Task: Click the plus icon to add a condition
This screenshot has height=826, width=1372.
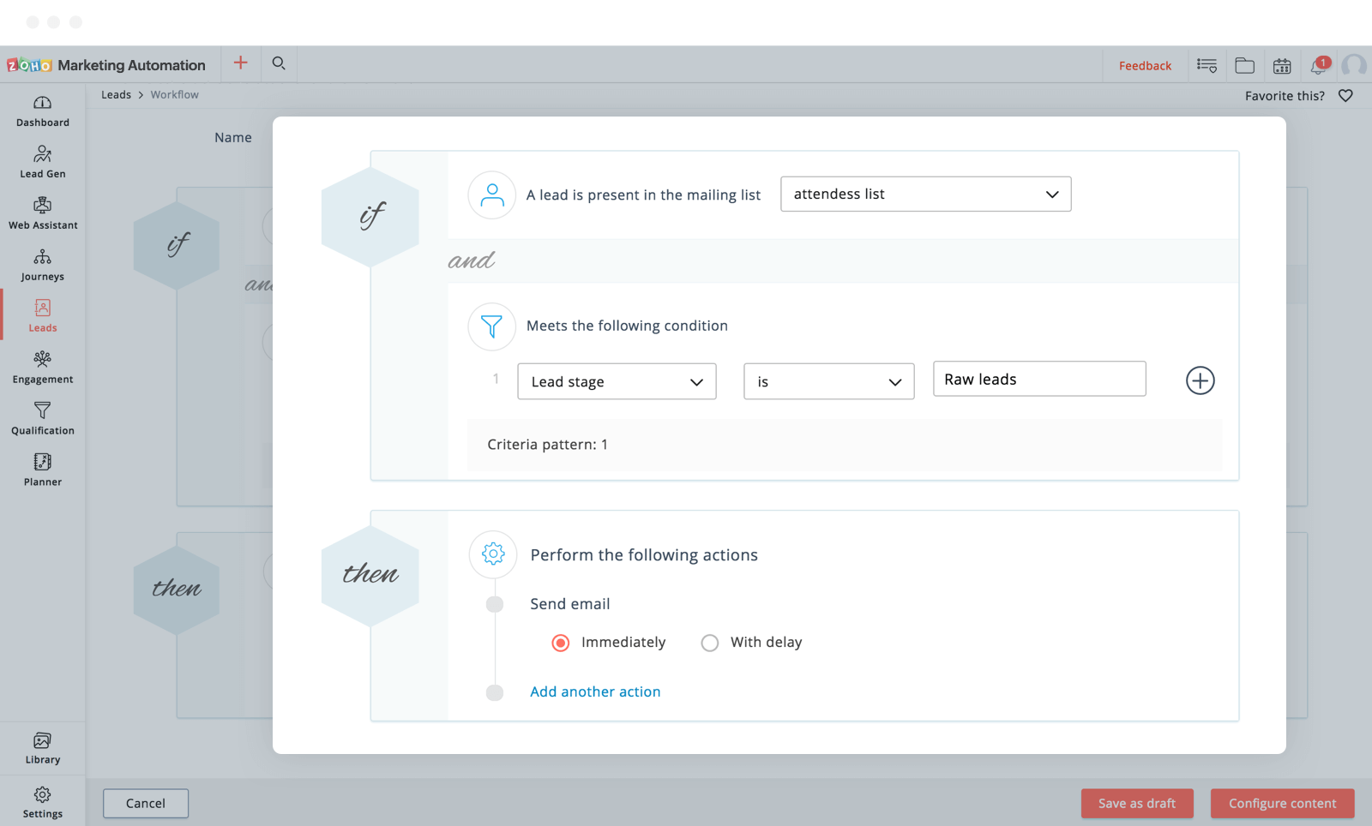Action: (x=1200, y=380)
